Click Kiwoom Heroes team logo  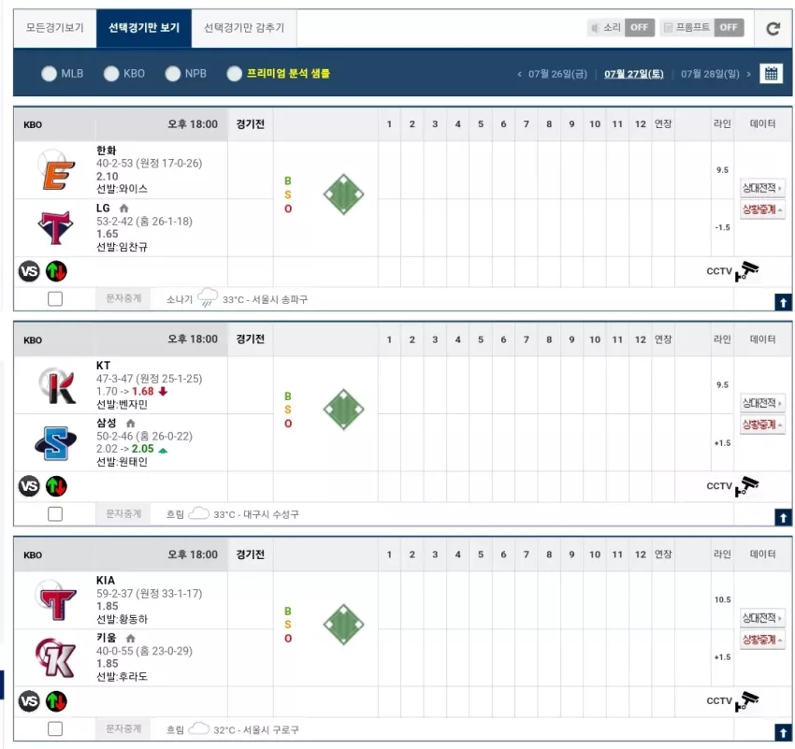click(56, 657)
